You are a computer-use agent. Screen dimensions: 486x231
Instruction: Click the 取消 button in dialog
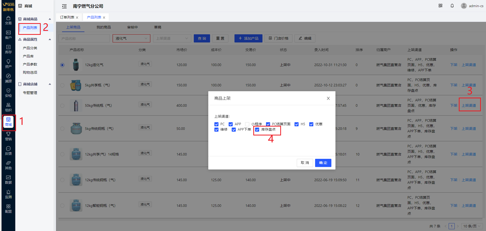pyautogui.click(x=305, y=163)
